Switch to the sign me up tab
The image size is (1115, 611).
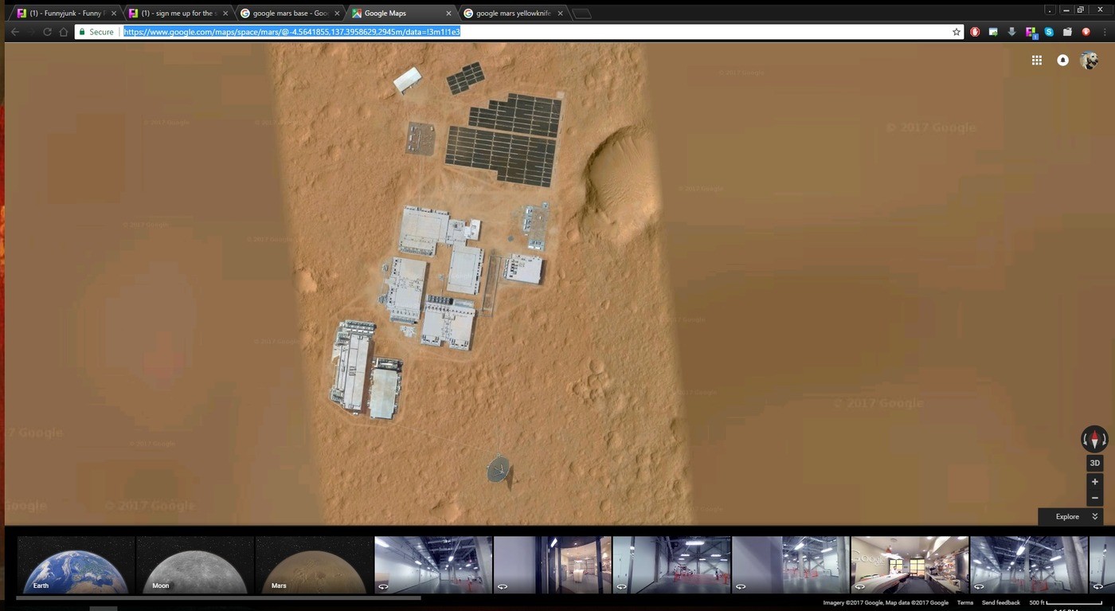pos(179,14)
